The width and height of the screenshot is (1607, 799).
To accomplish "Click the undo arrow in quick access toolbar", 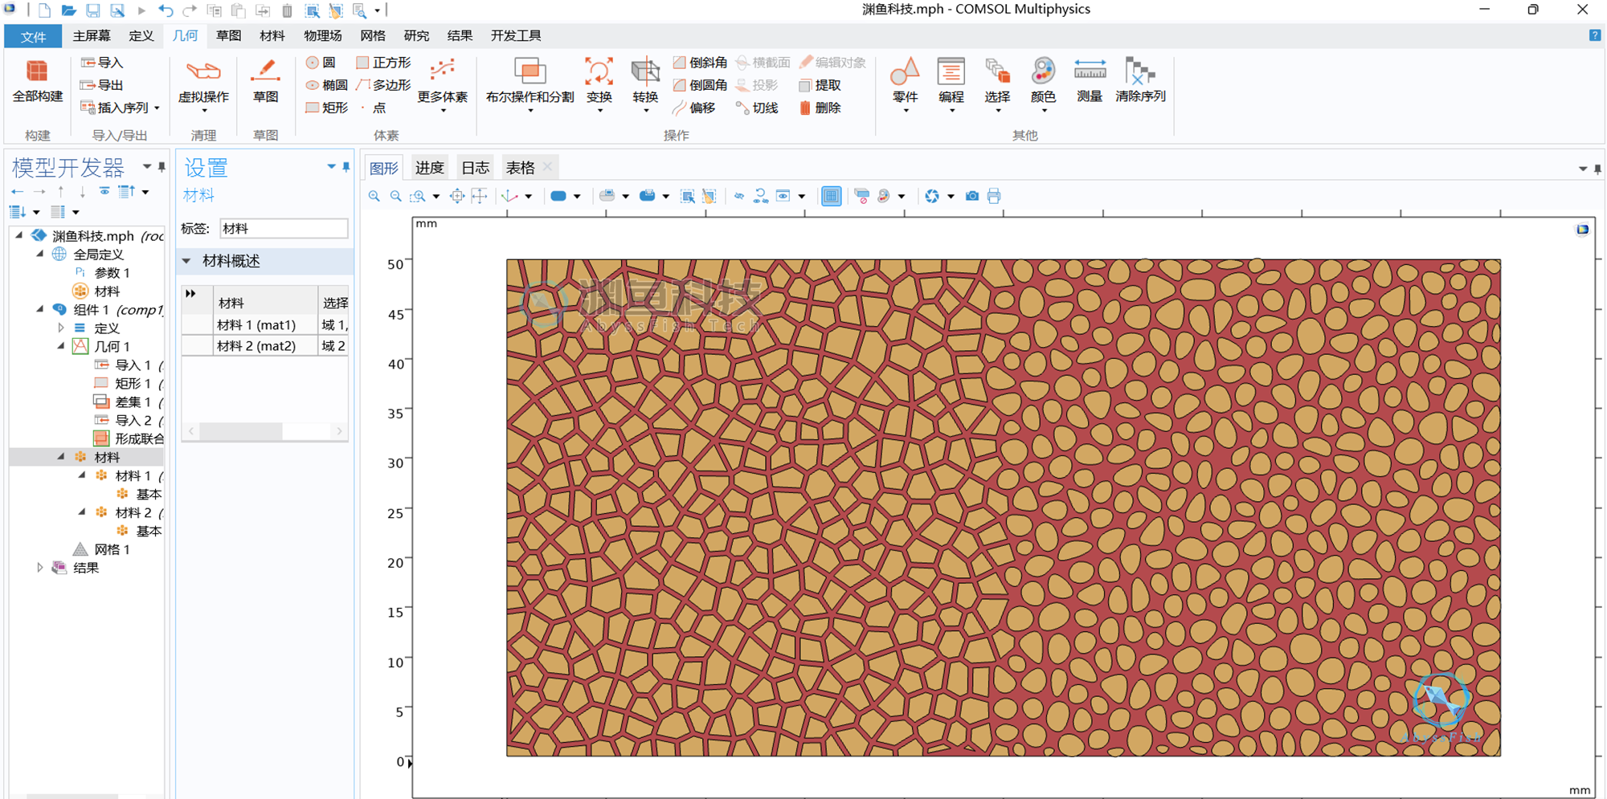I will pos(166,10).
